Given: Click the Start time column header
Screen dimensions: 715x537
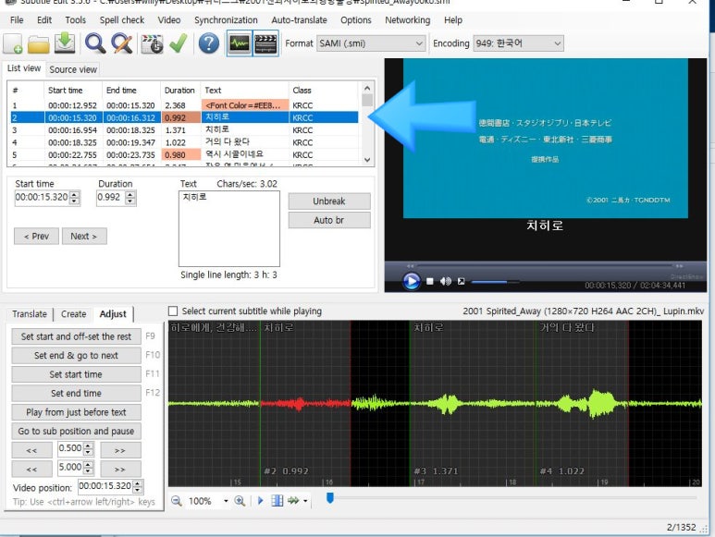Looking at the screenshot, I should coord(73,91).
